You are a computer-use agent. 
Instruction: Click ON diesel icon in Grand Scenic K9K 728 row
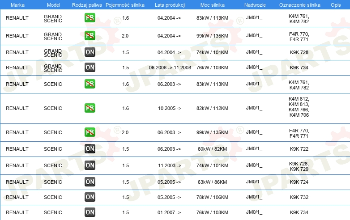pos(90,52)
